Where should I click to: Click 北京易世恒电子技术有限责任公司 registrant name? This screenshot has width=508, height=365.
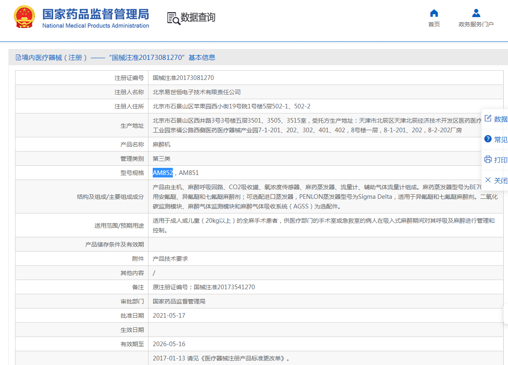(197, 92)
